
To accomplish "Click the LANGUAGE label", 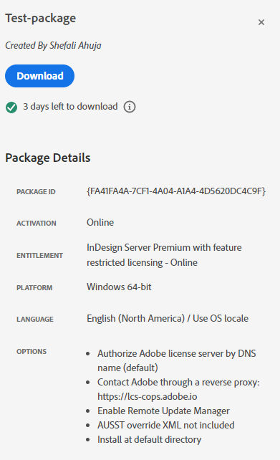I will click(x=35, y=319).
